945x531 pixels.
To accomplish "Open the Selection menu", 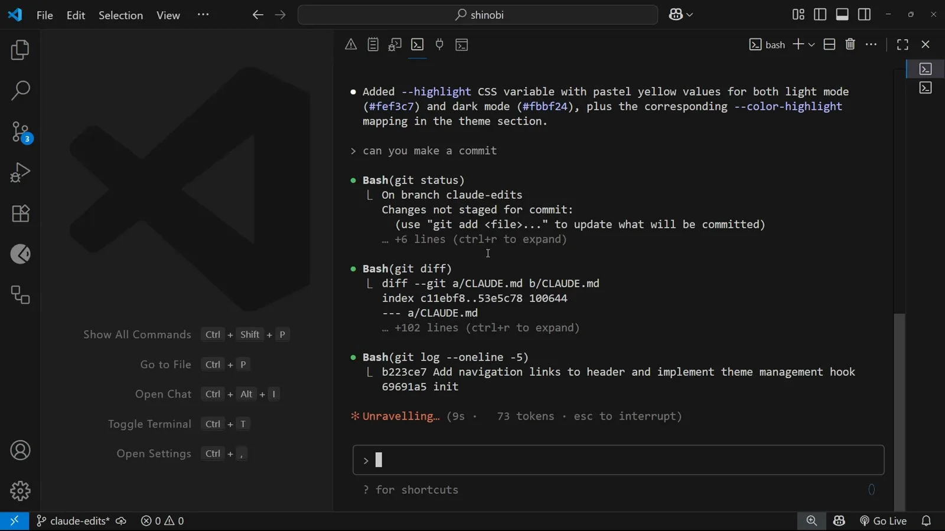I will pos(120,15).
